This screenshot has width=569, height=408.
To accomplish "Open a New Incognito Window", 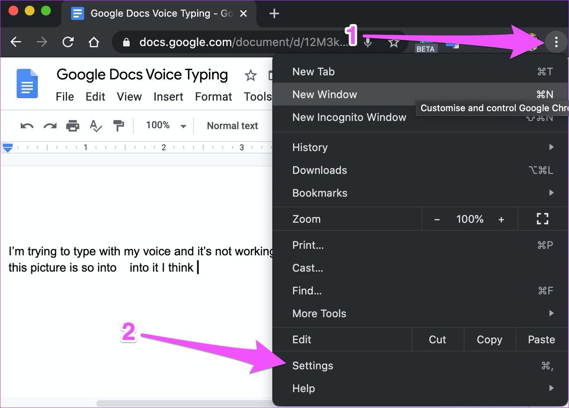I will pos(420,117).
